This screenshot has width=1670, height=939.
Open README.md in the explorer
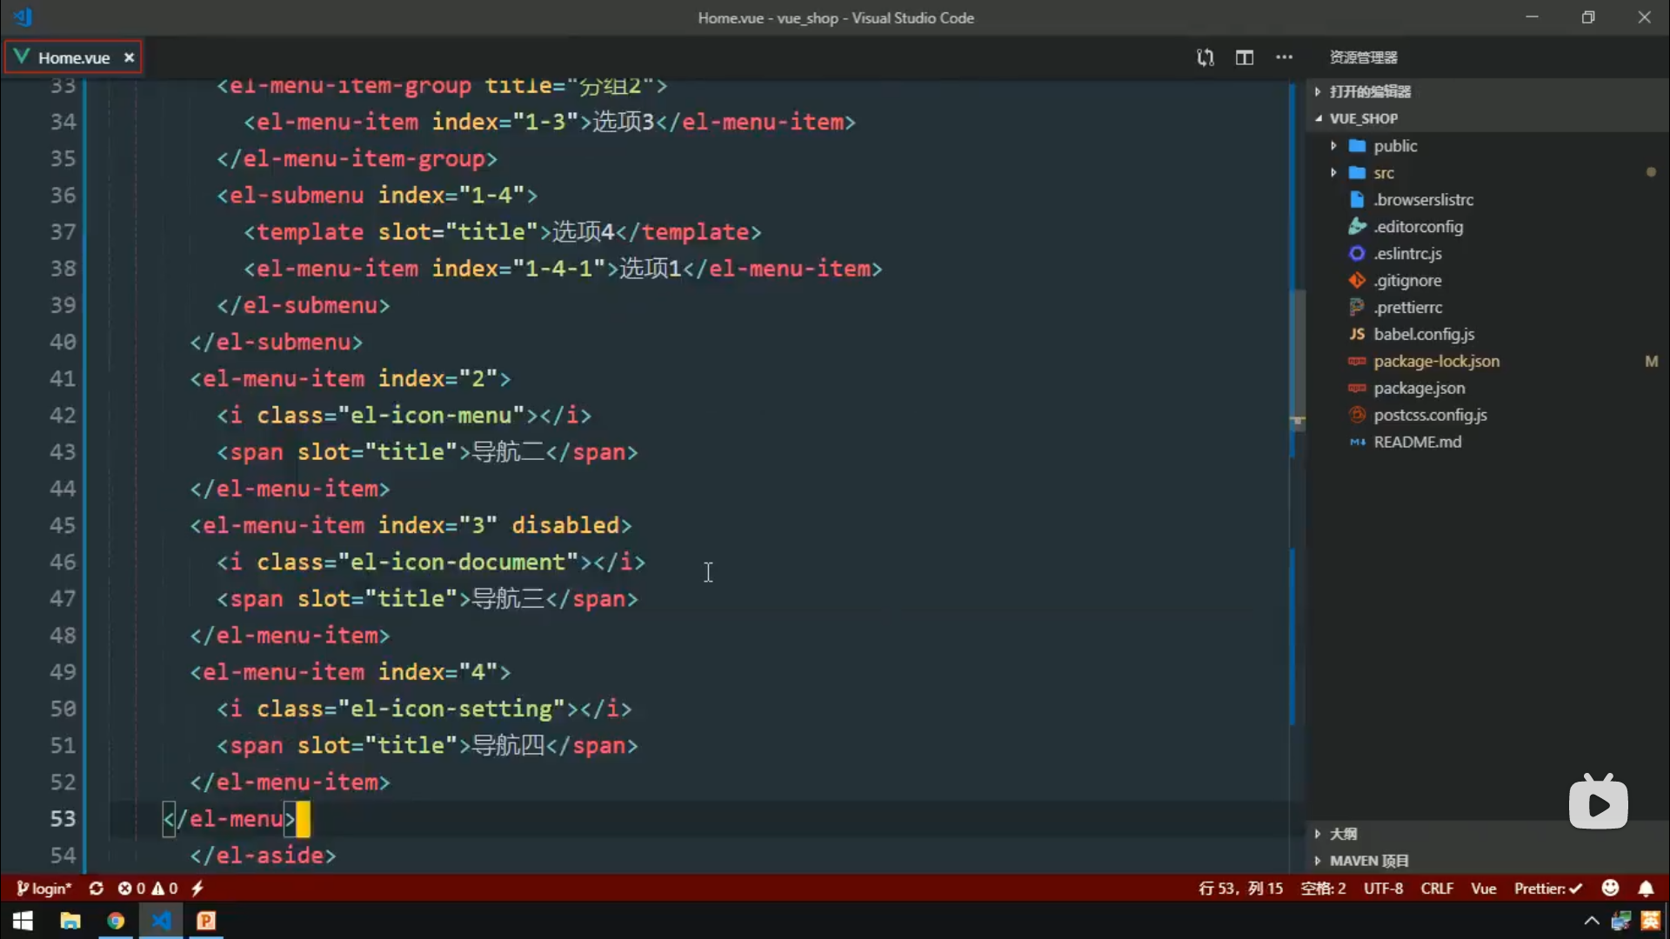(1417, 443)
